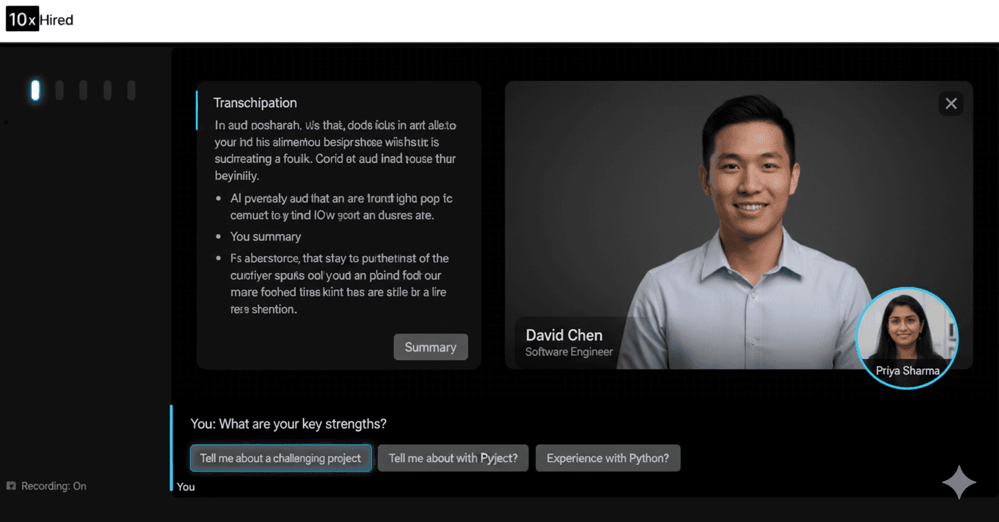Click David Chen's main video feed
The width and height of the screenshot is (999, 522).
739,225
